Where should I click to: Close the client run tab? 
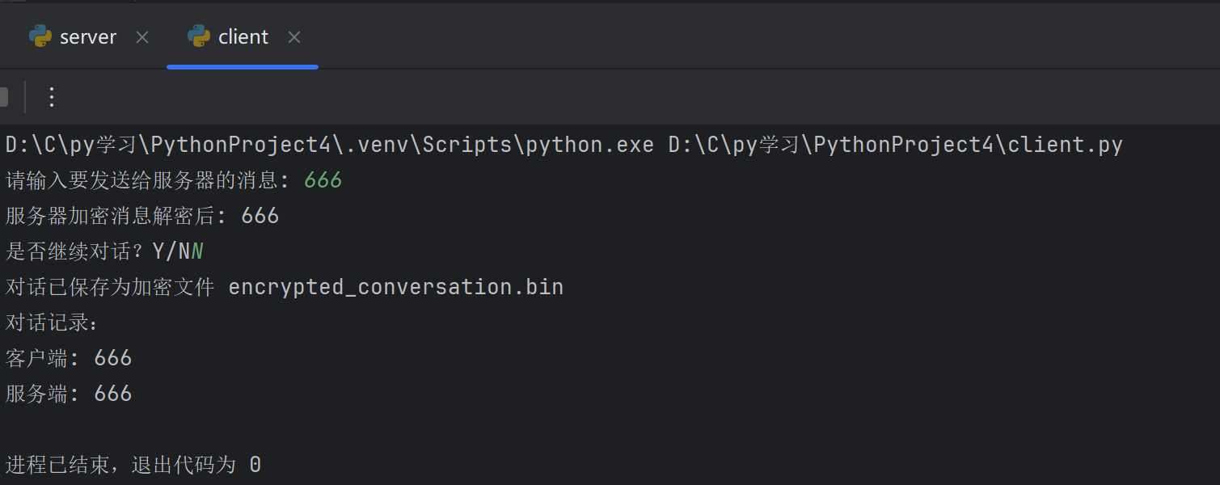click(x=294, y=37)
